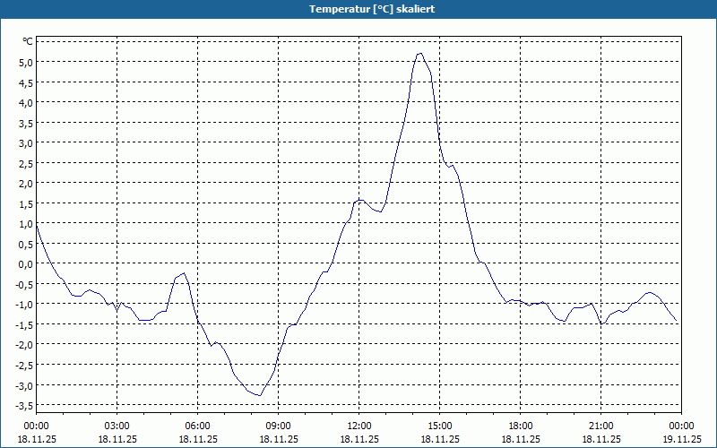Select the 5,0 y-axis label

(26, 62)
